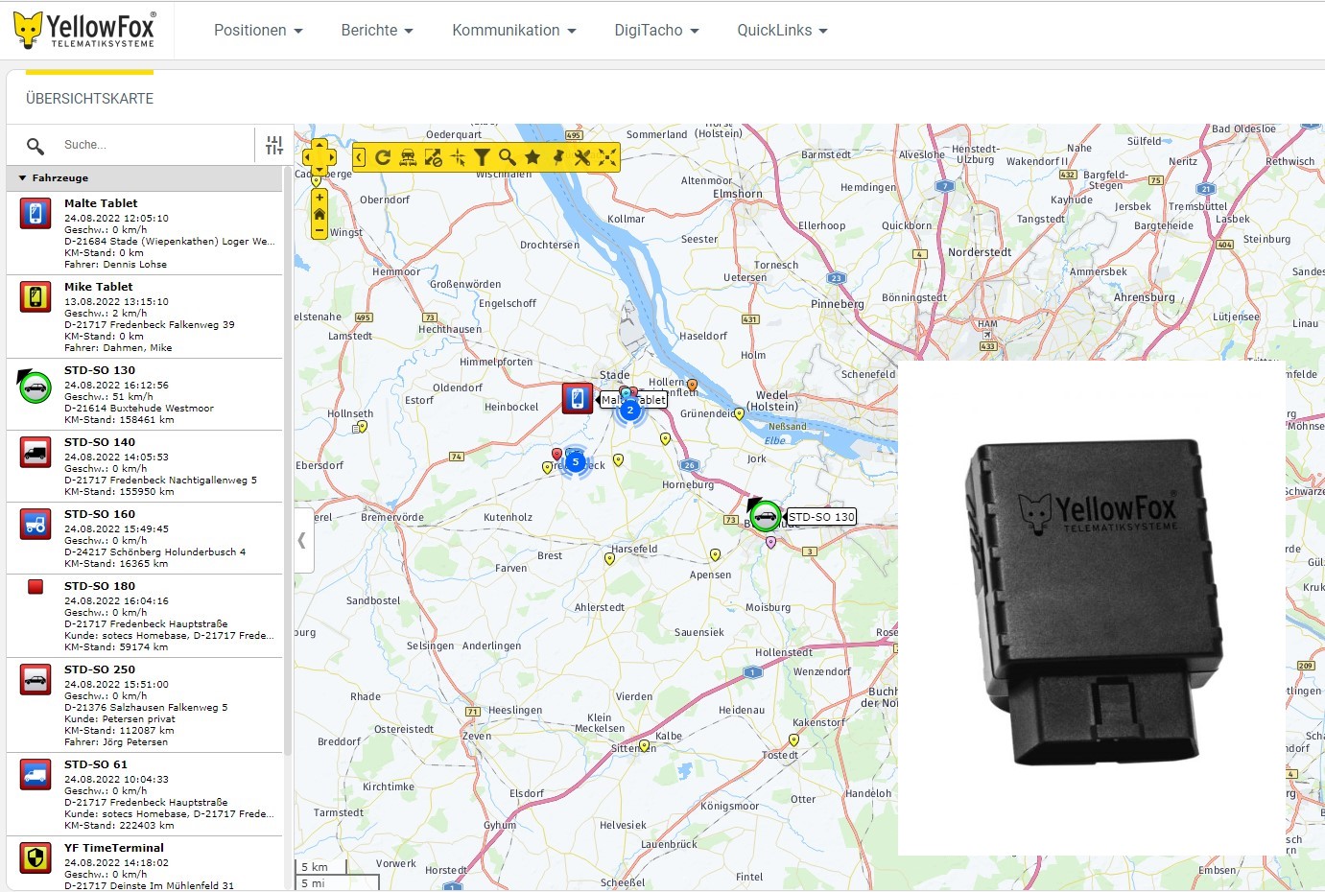Viewport: 1325px width, 892px height.
Task: Click the vehicle group cars toolbar icon
Action: [x=408, y=157]
